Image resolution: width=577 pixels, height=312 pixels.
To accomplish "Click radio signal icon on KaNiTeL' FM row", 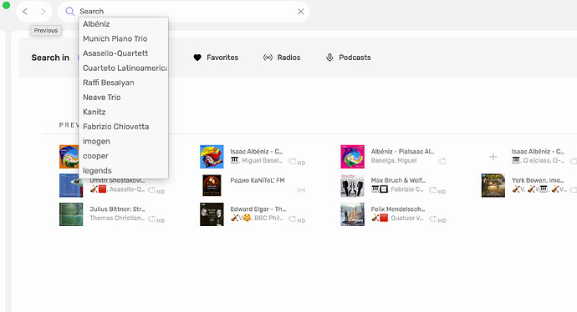I will (x=301, y=189).
